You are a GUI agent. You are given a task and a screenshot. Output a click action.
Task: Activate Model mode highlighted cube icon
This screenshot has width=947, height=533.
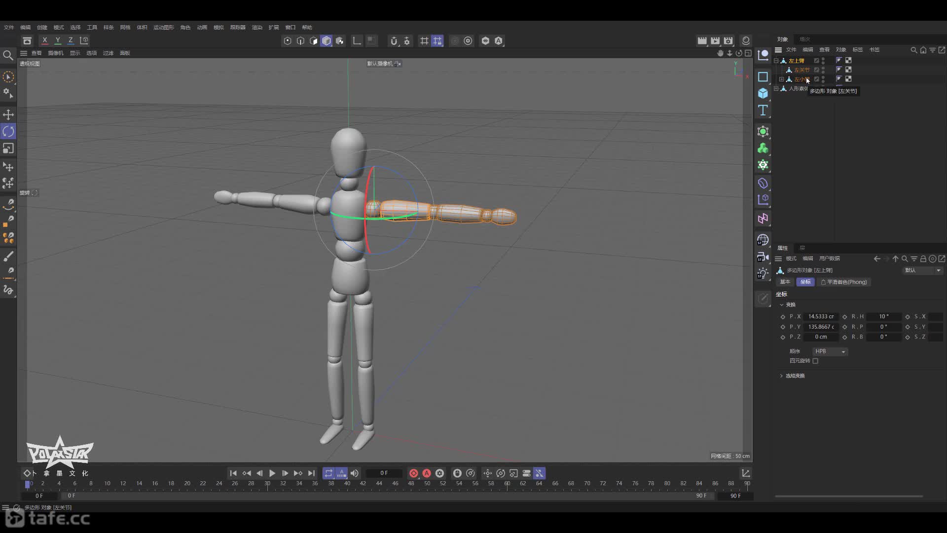click(x=327, y=41)
